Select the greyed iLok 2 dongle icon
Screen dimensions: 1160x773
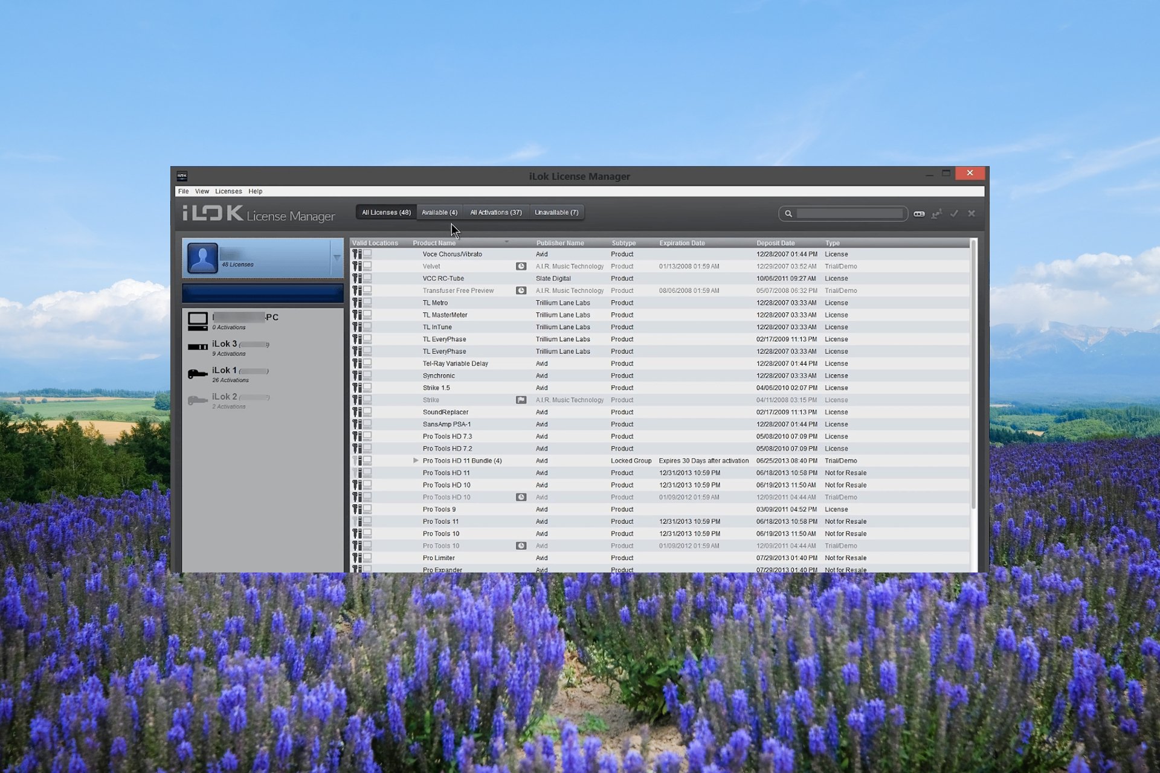coord(198,400)
